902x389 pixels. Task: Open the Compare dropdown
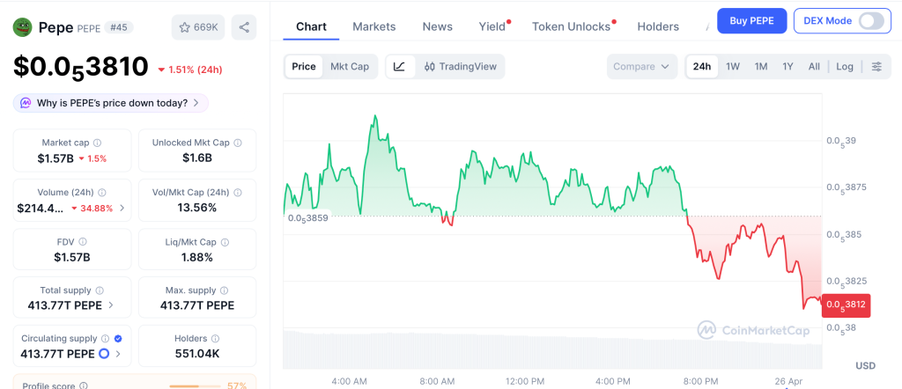point(642,66)
